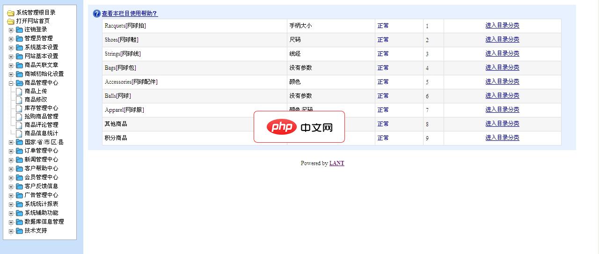
Task: Enter directory categories for Racquets row
Action: pyautogui.click(x=502, y=26)
